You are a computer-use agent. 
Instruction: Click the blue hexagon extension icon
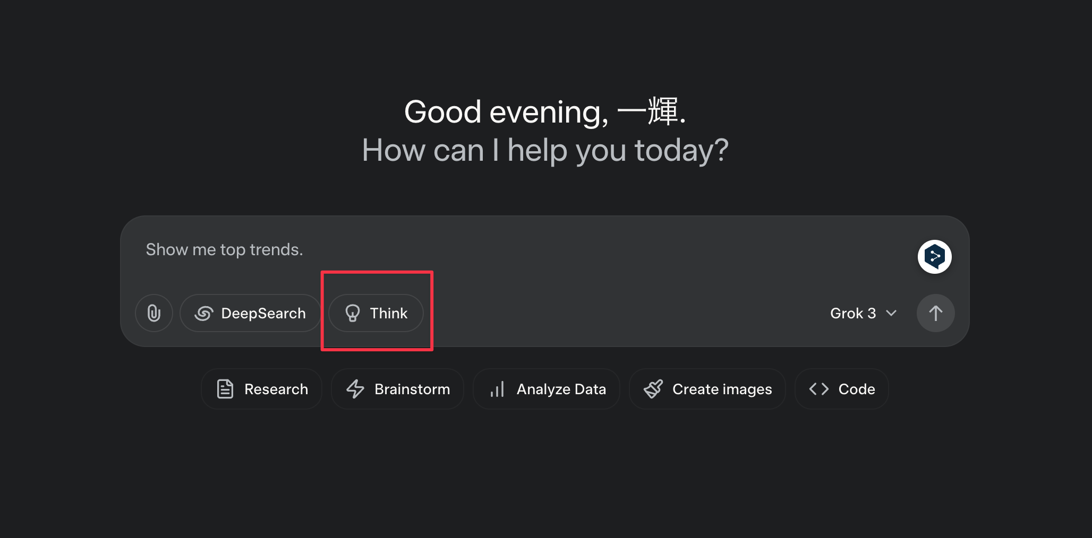pyautogui.click(x=934, y=257)
